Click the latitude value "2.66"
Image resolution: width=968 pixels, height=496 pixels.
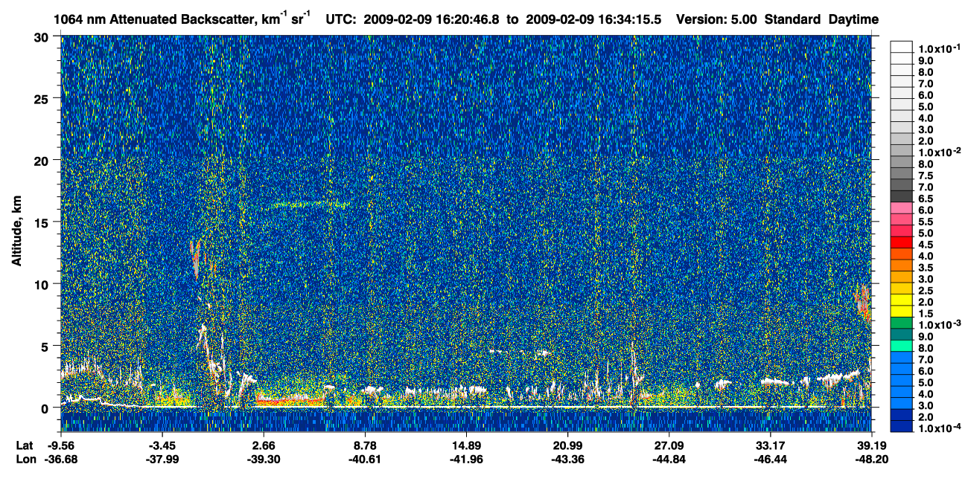pos(264,445)
